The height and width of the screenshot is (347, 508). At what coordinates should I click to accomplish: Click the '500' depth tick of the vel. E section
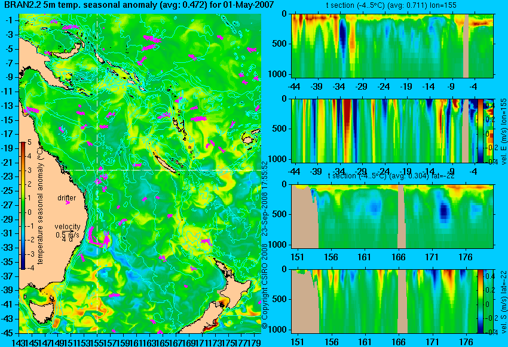[280, 129]
